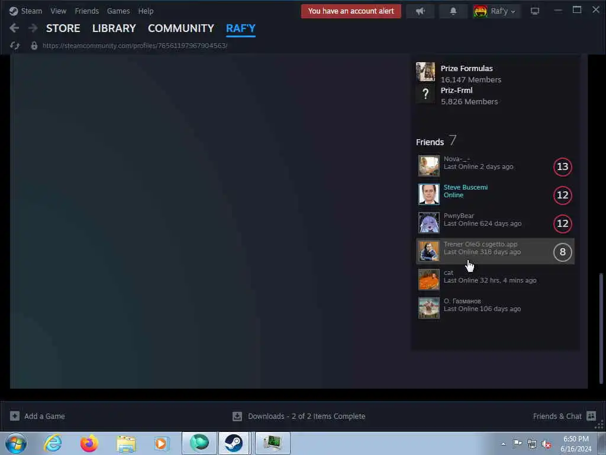This screenshot has width=606, height=455.
Task: Open Windows Start button
Action: coord(16,443)
